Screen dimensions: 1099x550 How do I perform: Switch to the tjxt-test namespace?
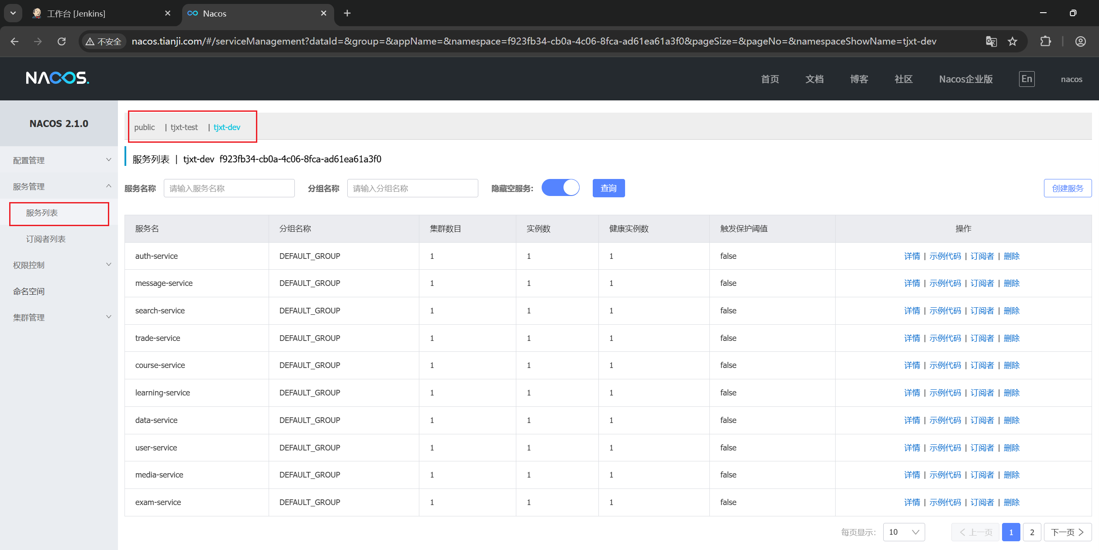pos(184,127)
